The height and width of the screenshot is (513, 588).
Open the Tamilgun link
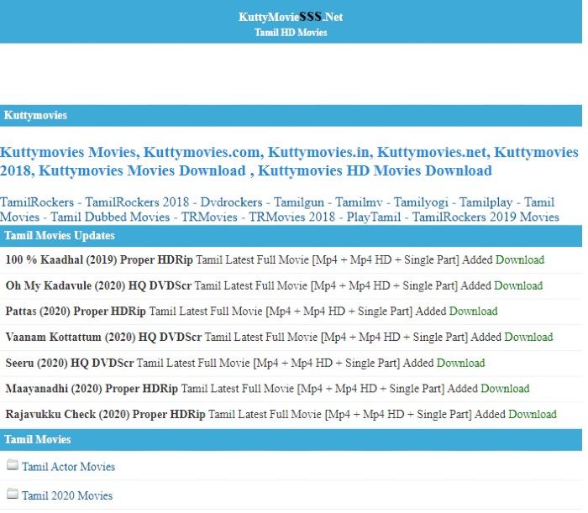298,202
